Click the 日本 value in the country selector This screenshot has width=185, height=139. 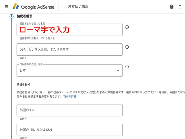23,70
